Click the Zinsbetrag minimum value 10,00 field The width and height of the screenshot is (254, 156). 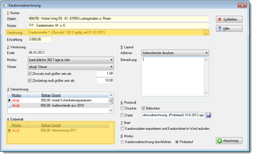click(x=105, y=80)
